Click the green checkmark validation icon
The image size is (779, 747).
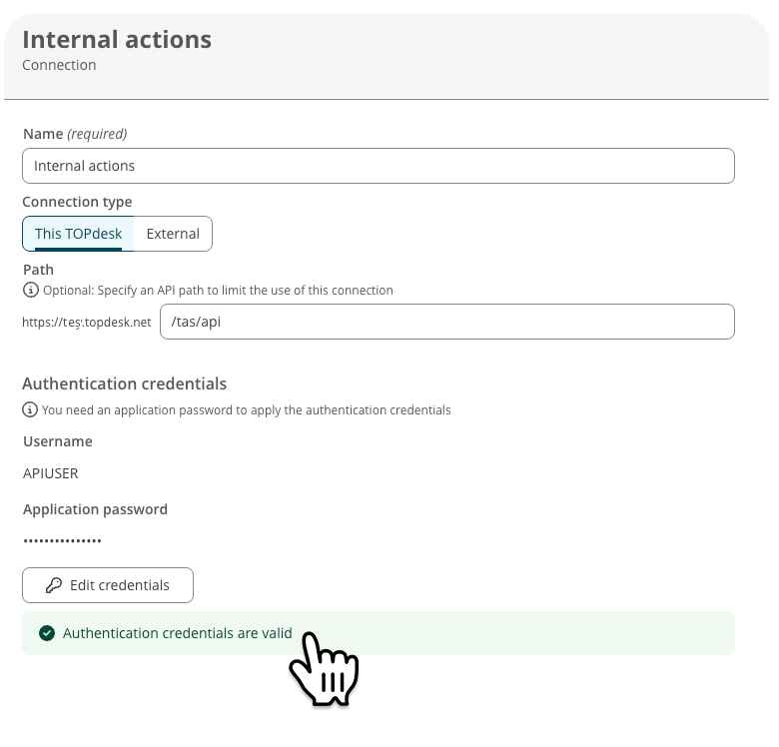point(46,633)
